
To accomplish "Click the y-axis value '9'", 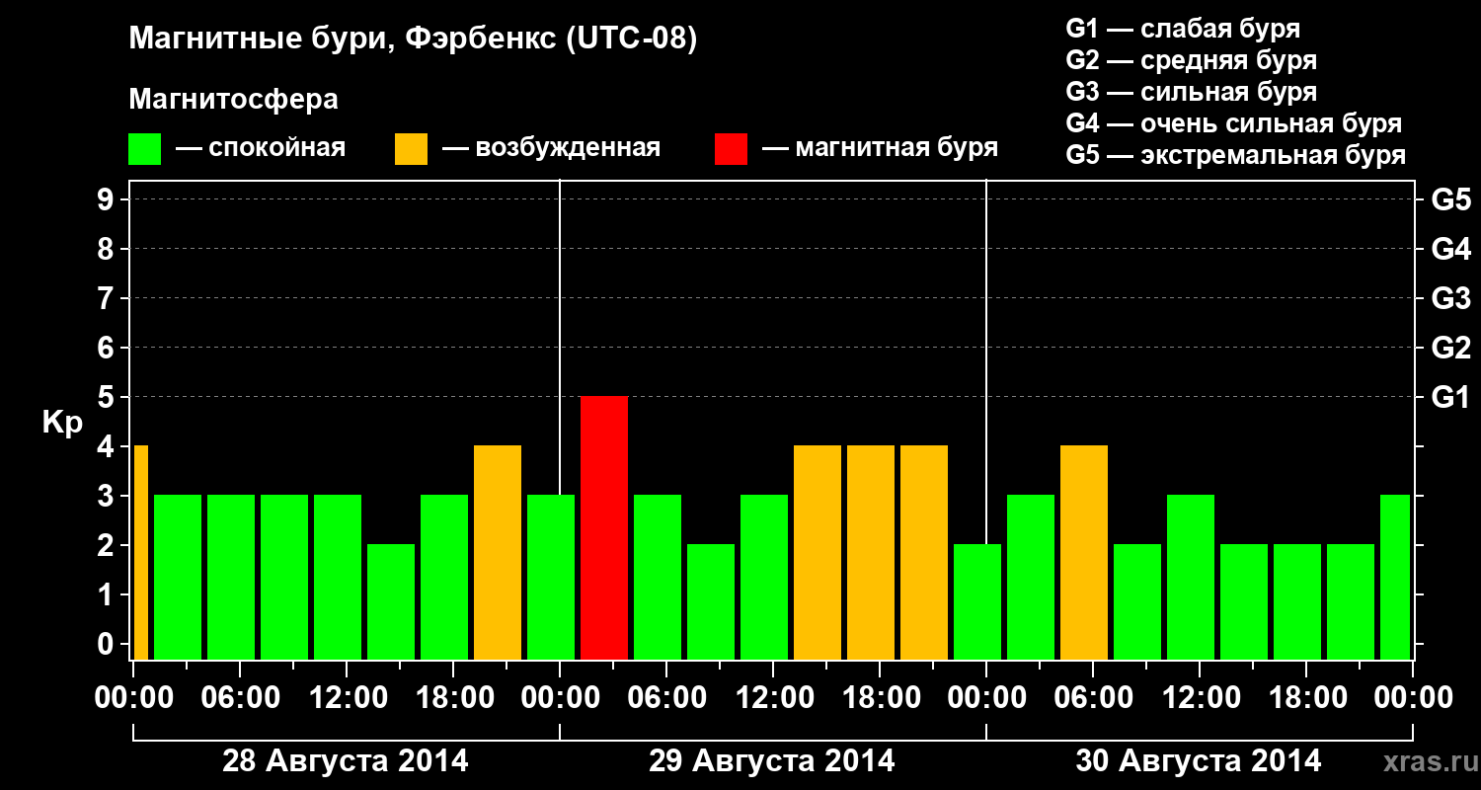I will (x=108, y=199).
